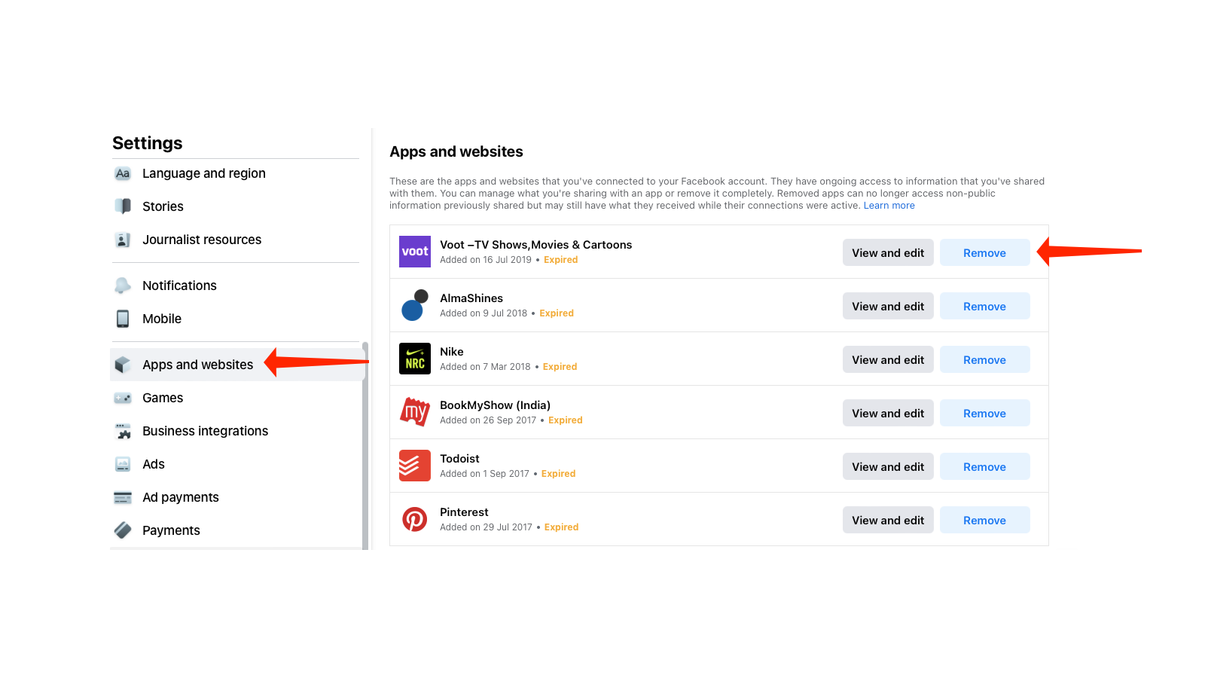Click the Expired label on Todoist row
This screenshot has width=1205, height=678.
click(559, 474)
